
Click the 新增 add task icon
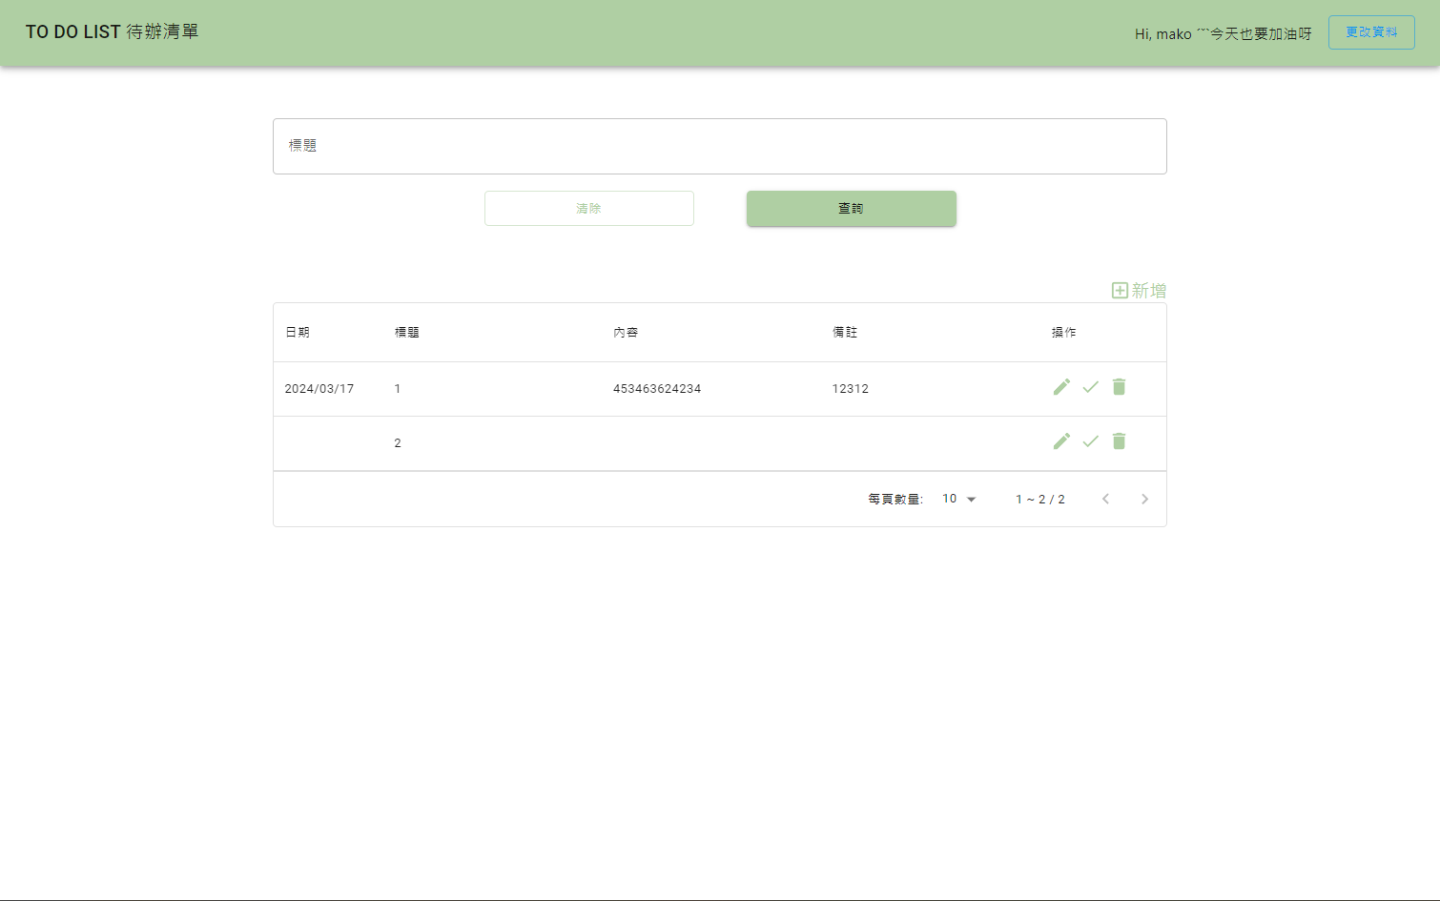(1120, 290)
